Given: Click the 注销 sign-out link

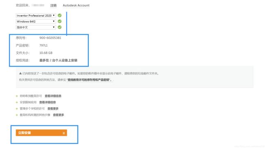Looking at the screenshot, I should point(53,5).
